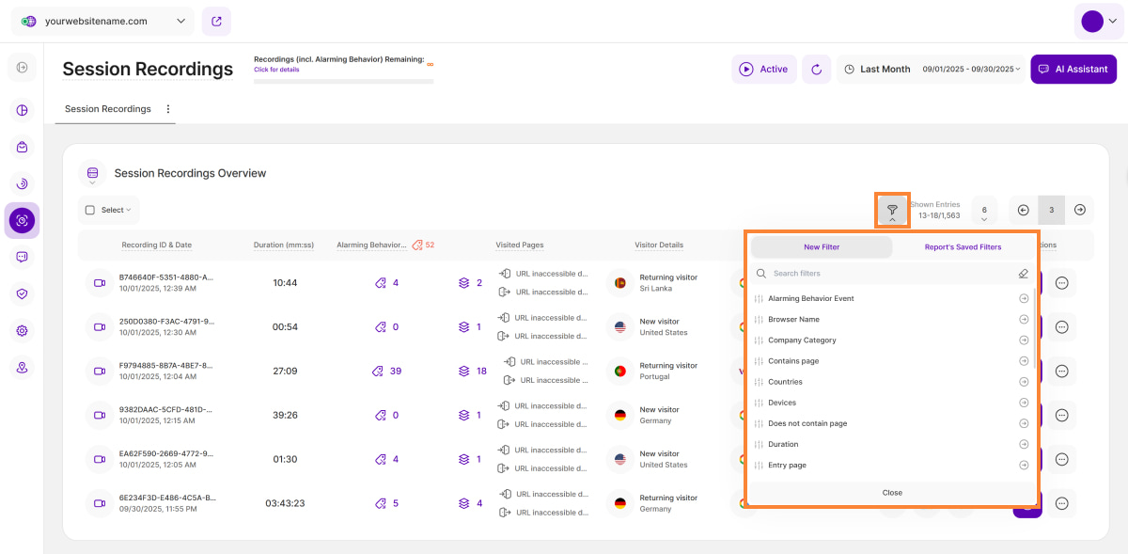Check the Select checkbox above the recordings table
Image resolution: width=1128 pixels, height=554 pixels.
(x=90, y=209)
